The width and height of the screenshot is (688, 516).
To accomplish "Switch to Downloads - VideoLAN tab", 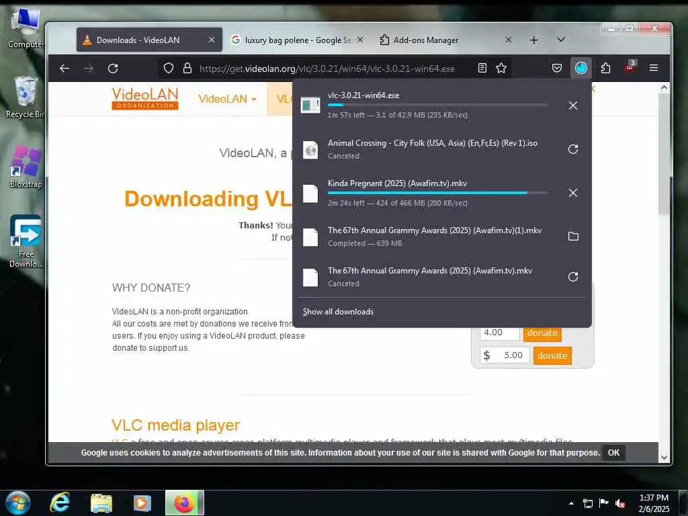I will (x=149, y=40).
